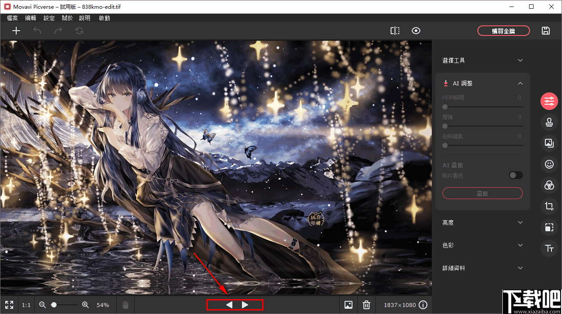Open the 設定 menu

coord(49,18)
